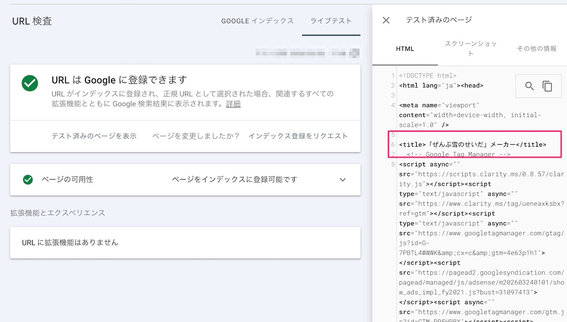
Task: Open the その他の情報 tab
Action: (x=536, y=49)
